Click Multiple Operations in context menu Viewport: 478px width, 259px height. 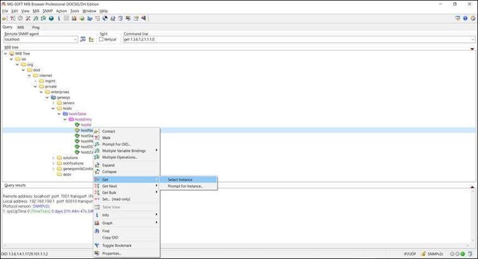tap(126, 158)
